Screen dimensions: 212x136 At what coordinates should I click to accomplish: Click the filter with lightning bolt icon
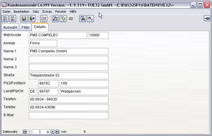[63, 19]
